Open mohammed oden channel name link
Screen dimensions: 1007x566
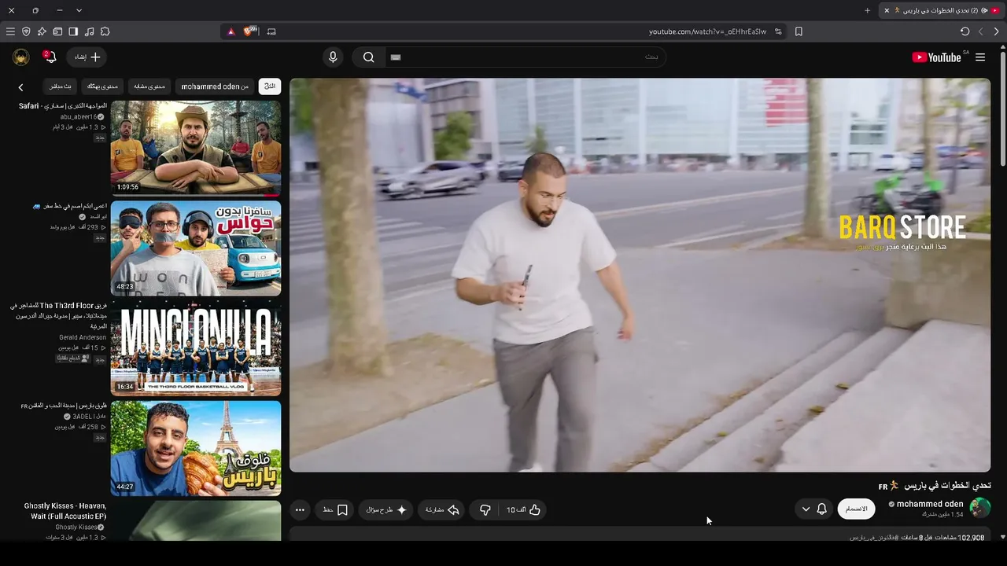(x=930, y=504)
